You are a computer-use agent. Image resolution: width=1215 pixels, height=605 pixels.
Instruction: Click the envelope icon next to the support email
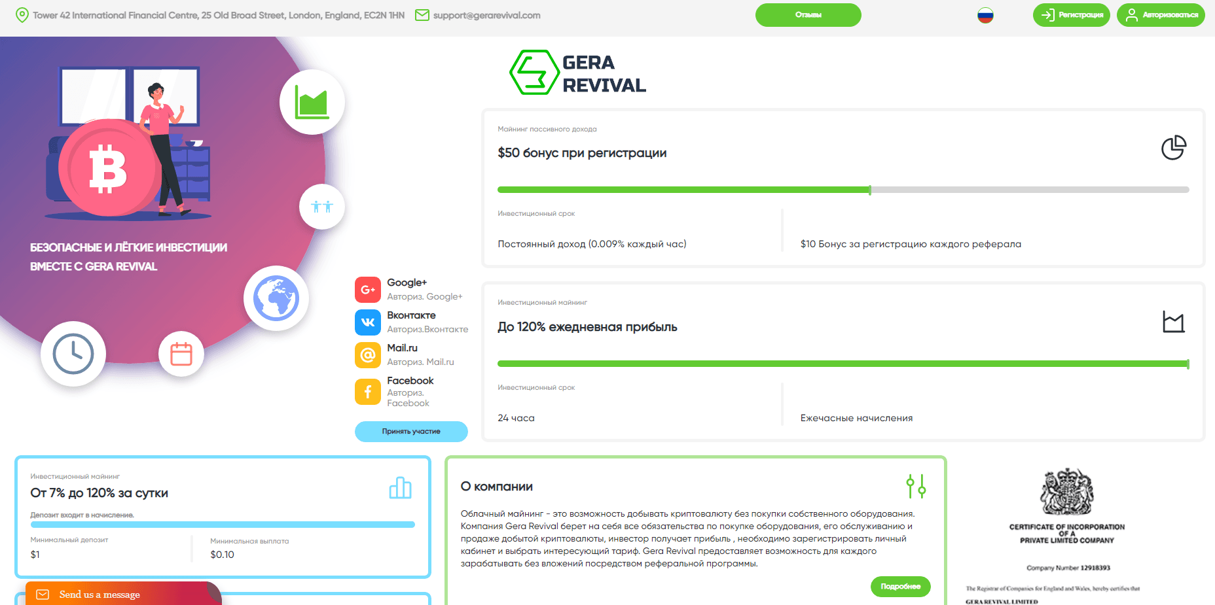[423, 14]
